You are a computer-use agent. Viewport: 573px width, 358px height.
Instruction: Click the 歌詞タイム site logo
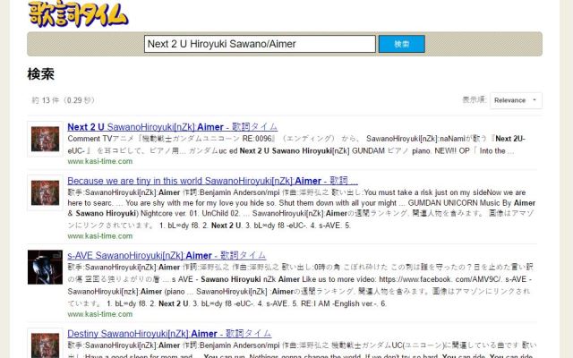tap(78, 13)
